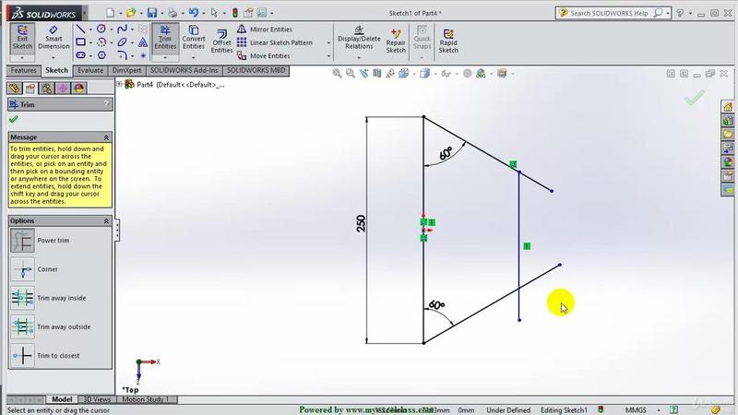Click the 250 dimension value
This screenshot has height=415, width=738.
tap(361, 223)
